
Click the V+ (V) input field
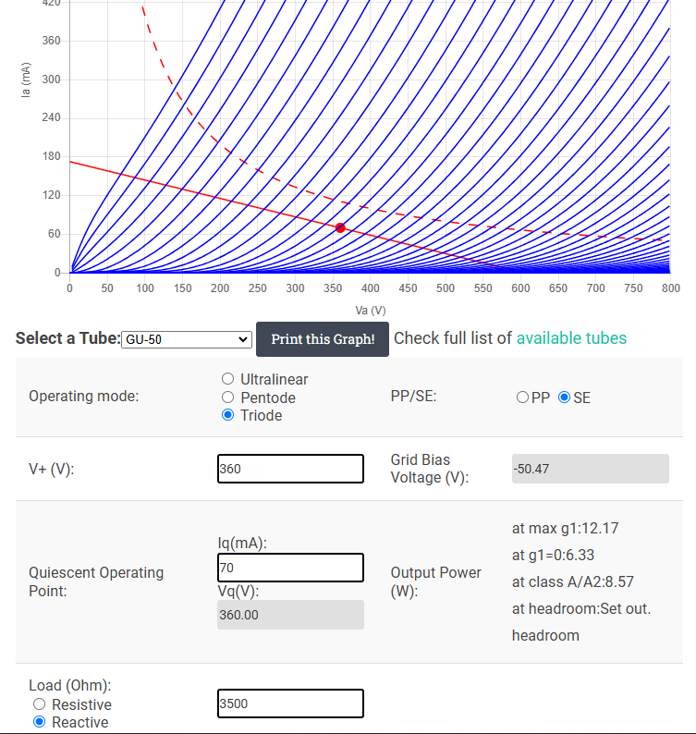[x=290, y=469]
